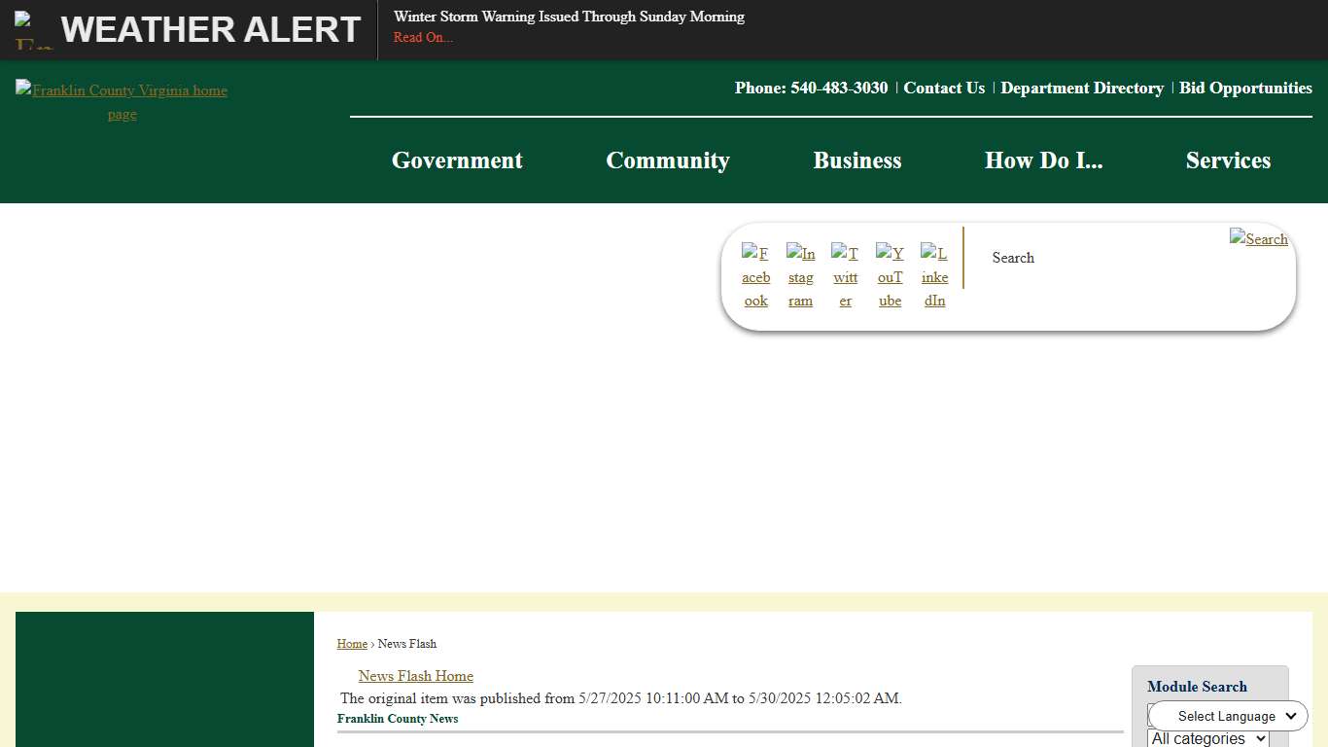Click the Search submit icon
1328x747 pixels.
click(x=1258, y=238)
